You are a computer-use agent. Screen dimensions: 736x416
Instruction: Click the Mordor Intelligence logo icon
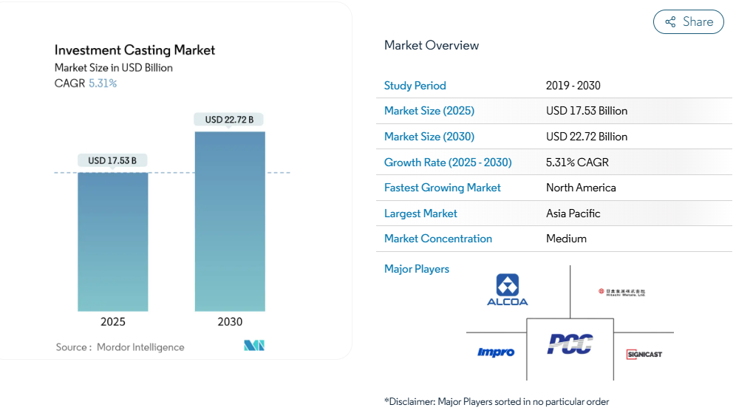point(254,346)
